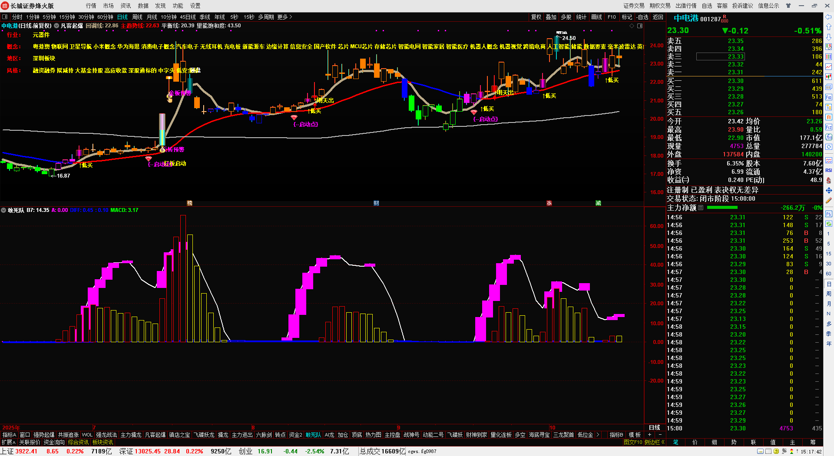Toggle 画线 drawing tools

[x=597, y=17]
